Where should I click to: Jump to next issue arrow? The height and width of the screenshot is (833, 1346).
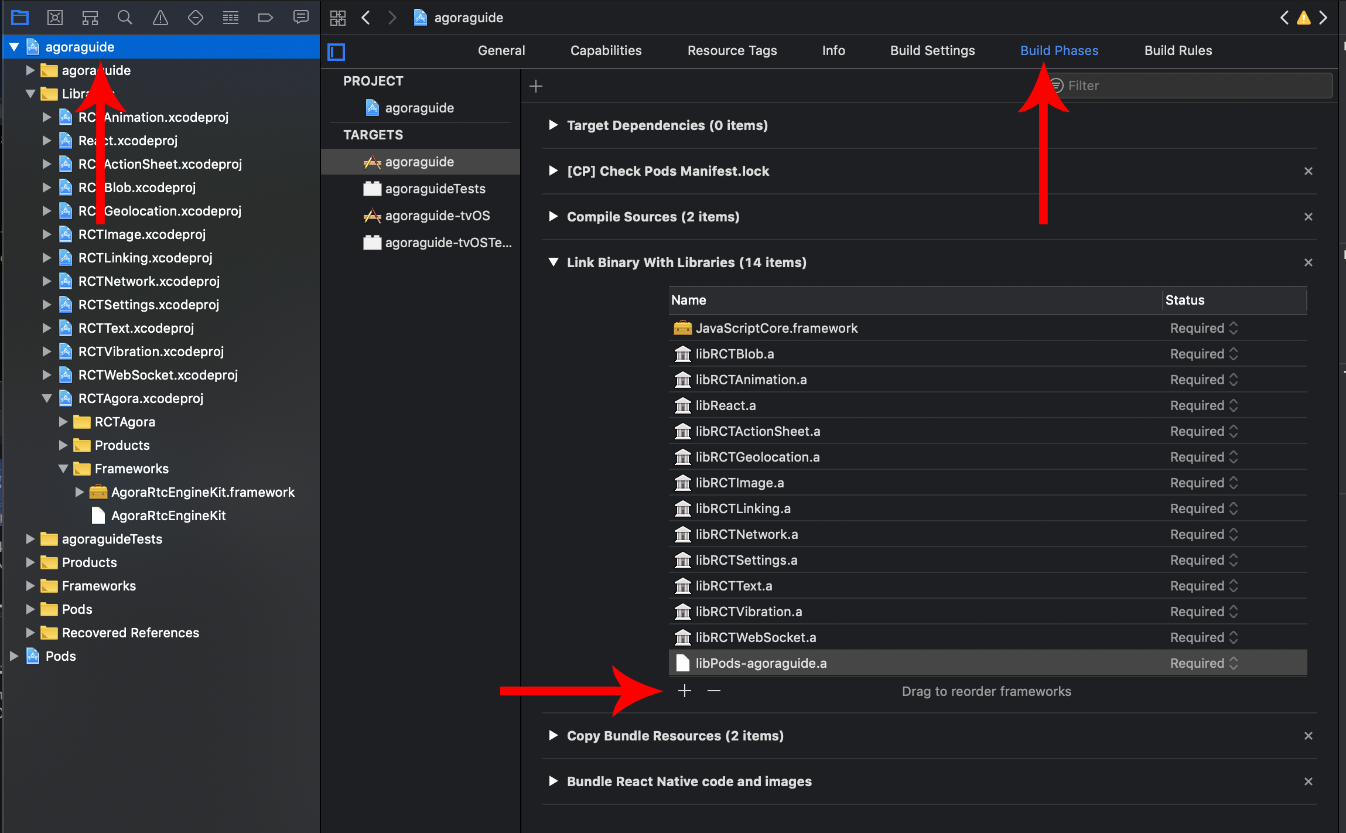click(1323, 18)
